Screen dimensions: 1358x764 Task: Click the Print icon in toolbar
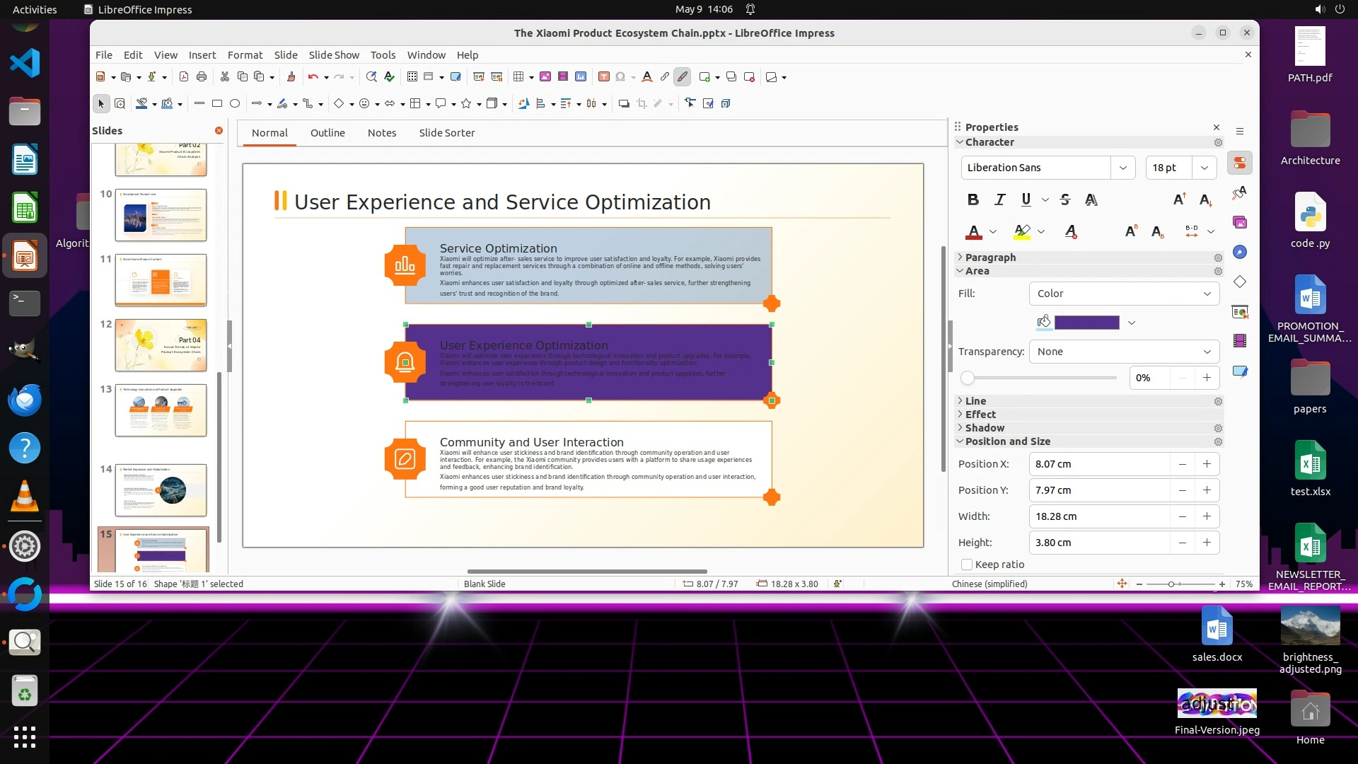202,77
